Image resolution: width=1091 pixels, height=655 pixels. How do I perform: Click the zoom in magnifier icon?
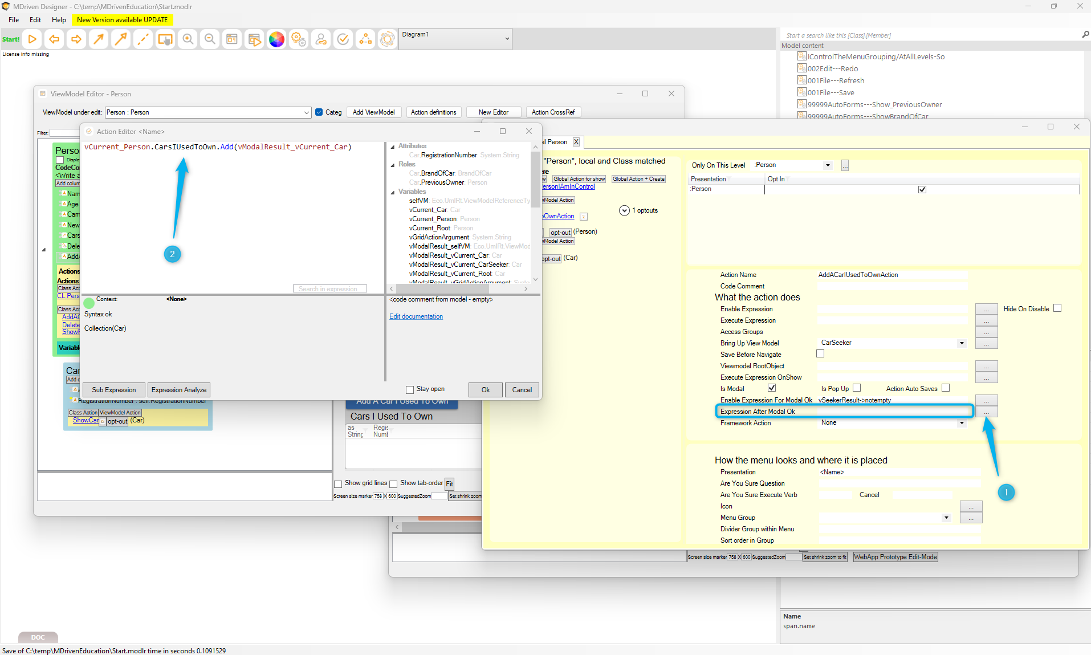[188, 39]
